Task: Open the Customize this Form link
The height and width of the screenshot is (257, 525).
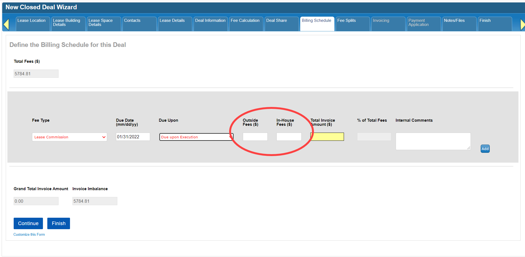Action: [x=29, y=235]
